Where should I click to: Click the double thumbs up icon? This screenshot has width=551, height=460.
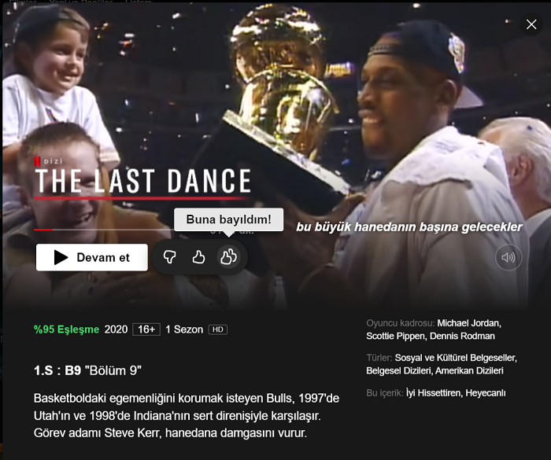(x=228, y=257)
